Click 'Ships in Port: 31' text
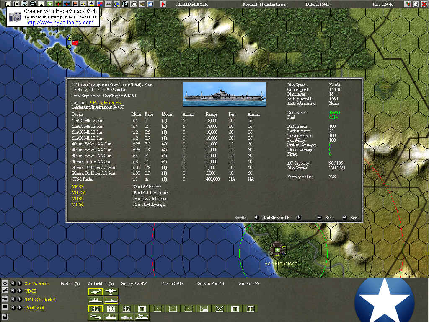Image resolution: width=429 pixels, height=322 pixels. coord(210,283)
